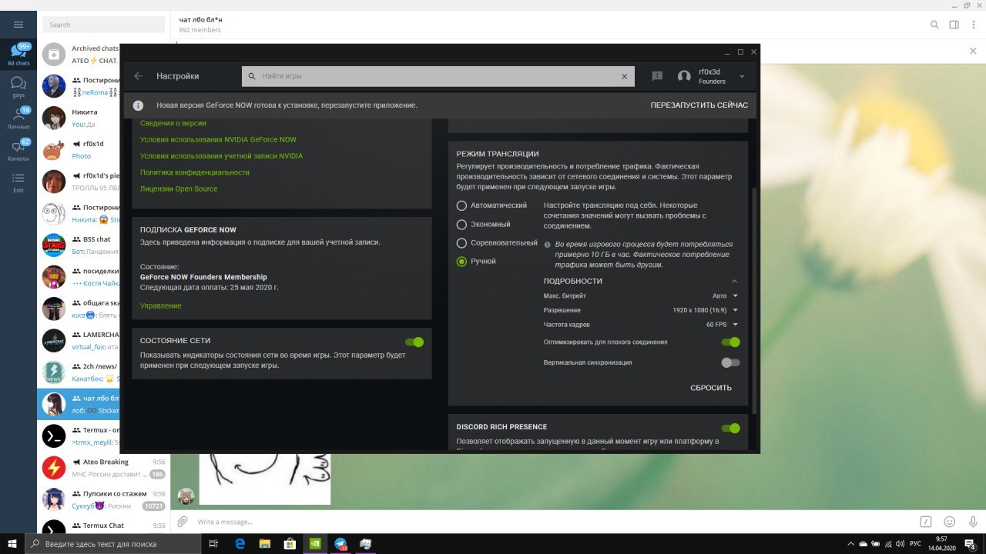Toggle the Discord Rich Presence switch
The height and width of the screenshot is (554, 986).
730,428
